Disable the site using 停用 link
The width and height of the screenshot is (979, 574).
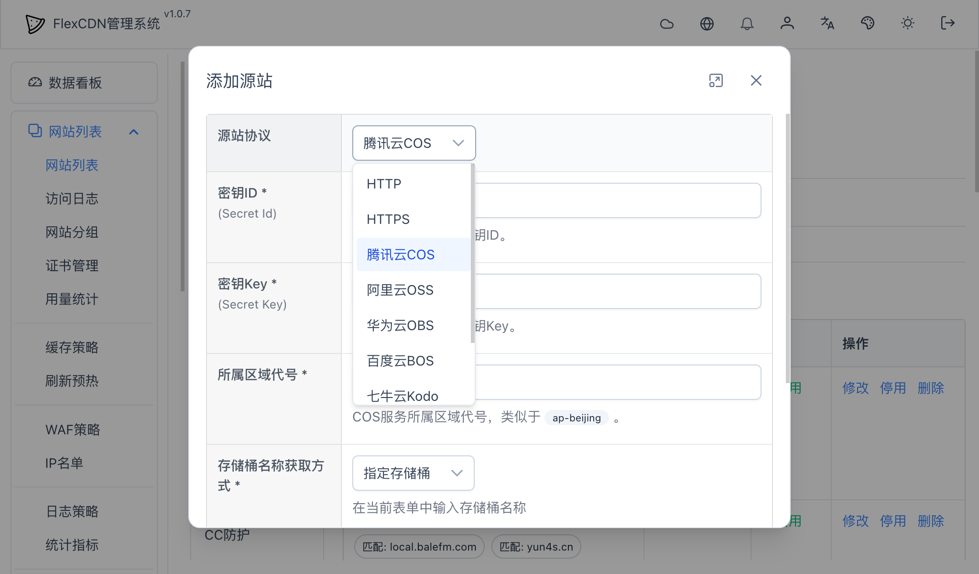pyautogui.click(x=893, y=388)
